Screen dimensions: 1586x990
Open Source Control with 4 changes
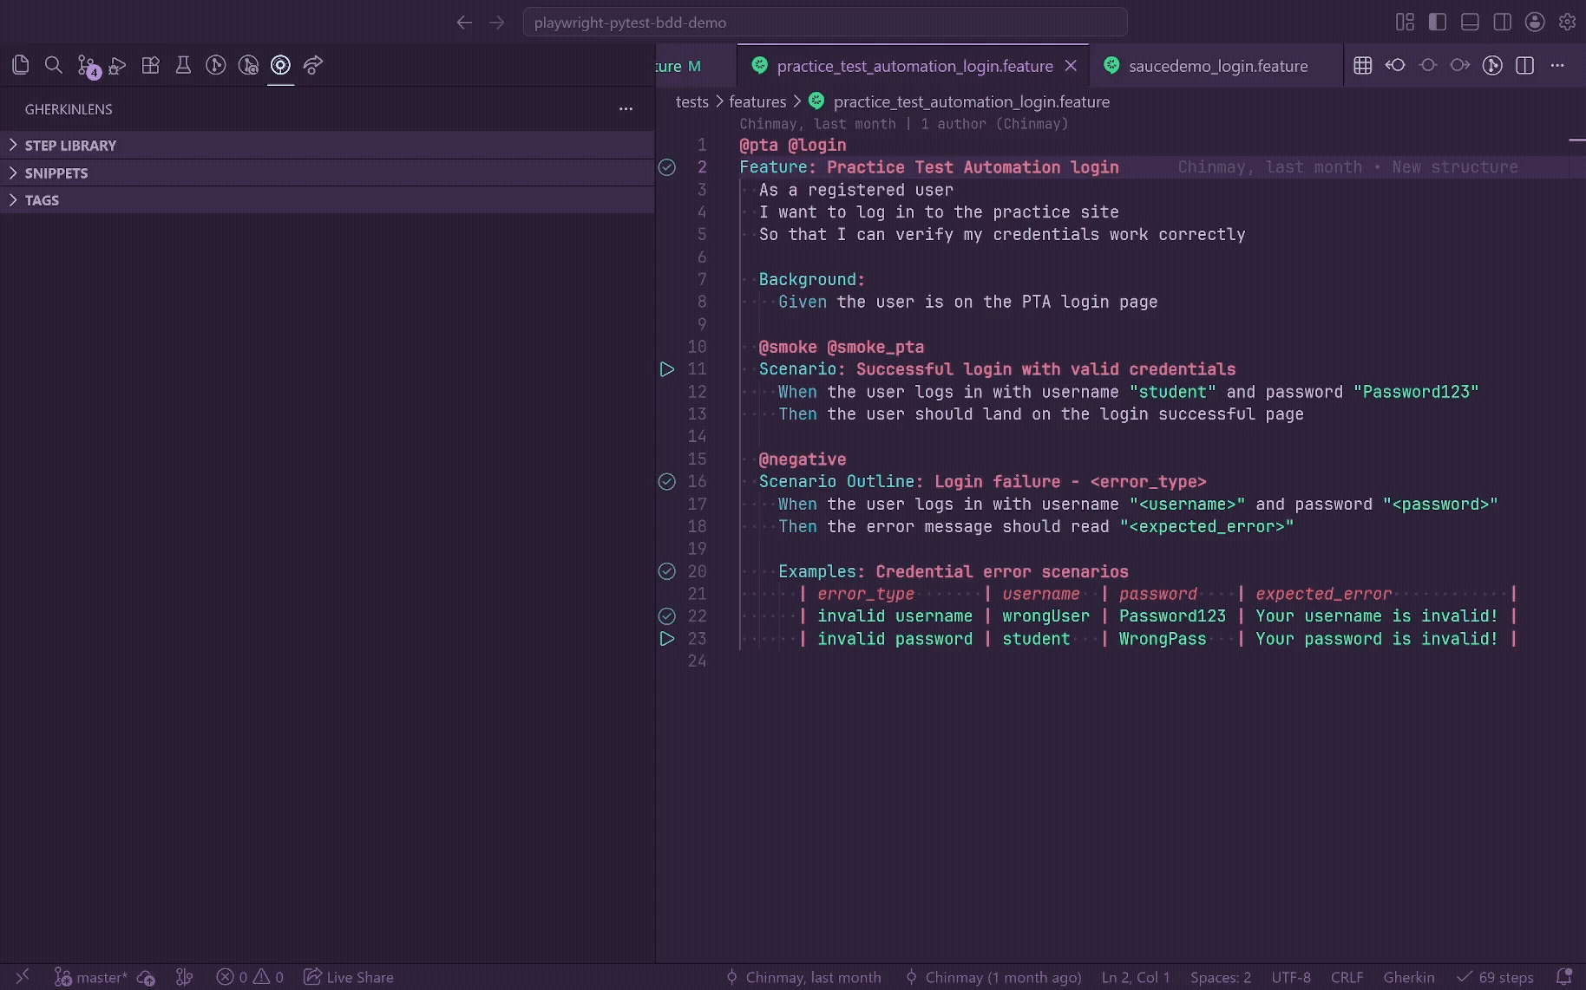point(87,66)
